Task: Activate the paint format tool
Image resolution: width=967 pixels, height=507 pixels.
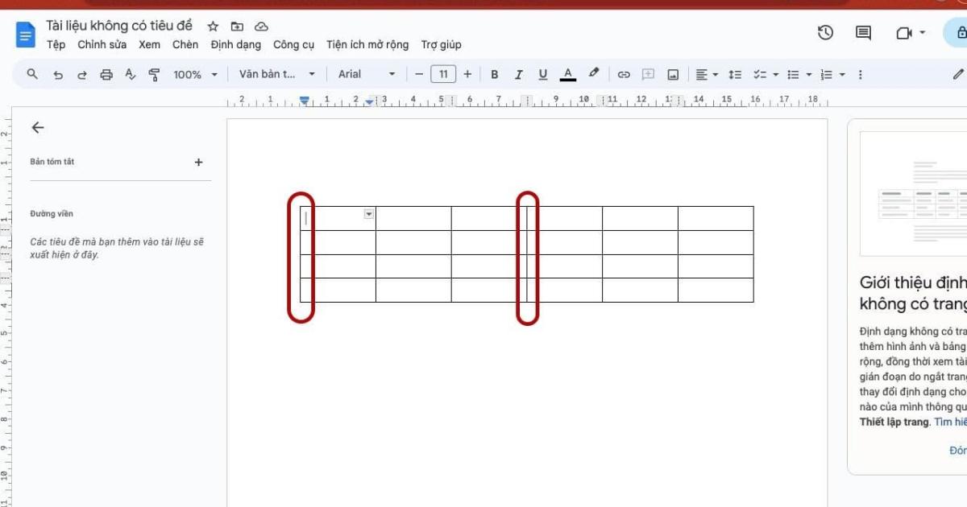Action: click(x=152, y=73)
